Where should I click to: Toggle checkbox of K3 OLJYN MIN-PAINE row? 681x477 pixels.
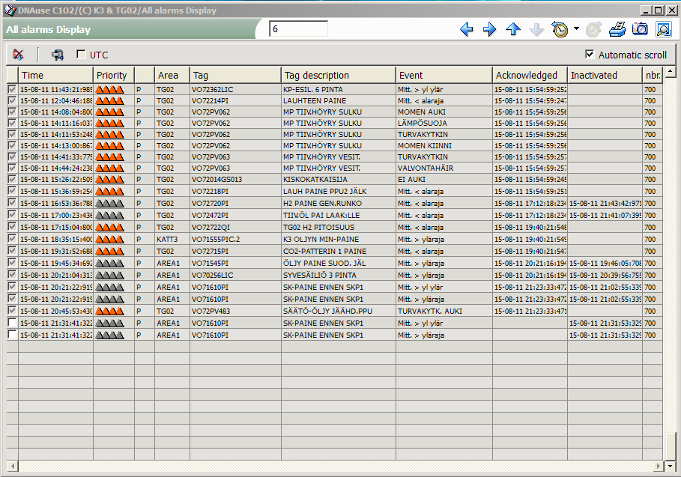pyautogui.click(x=12, y=239)
